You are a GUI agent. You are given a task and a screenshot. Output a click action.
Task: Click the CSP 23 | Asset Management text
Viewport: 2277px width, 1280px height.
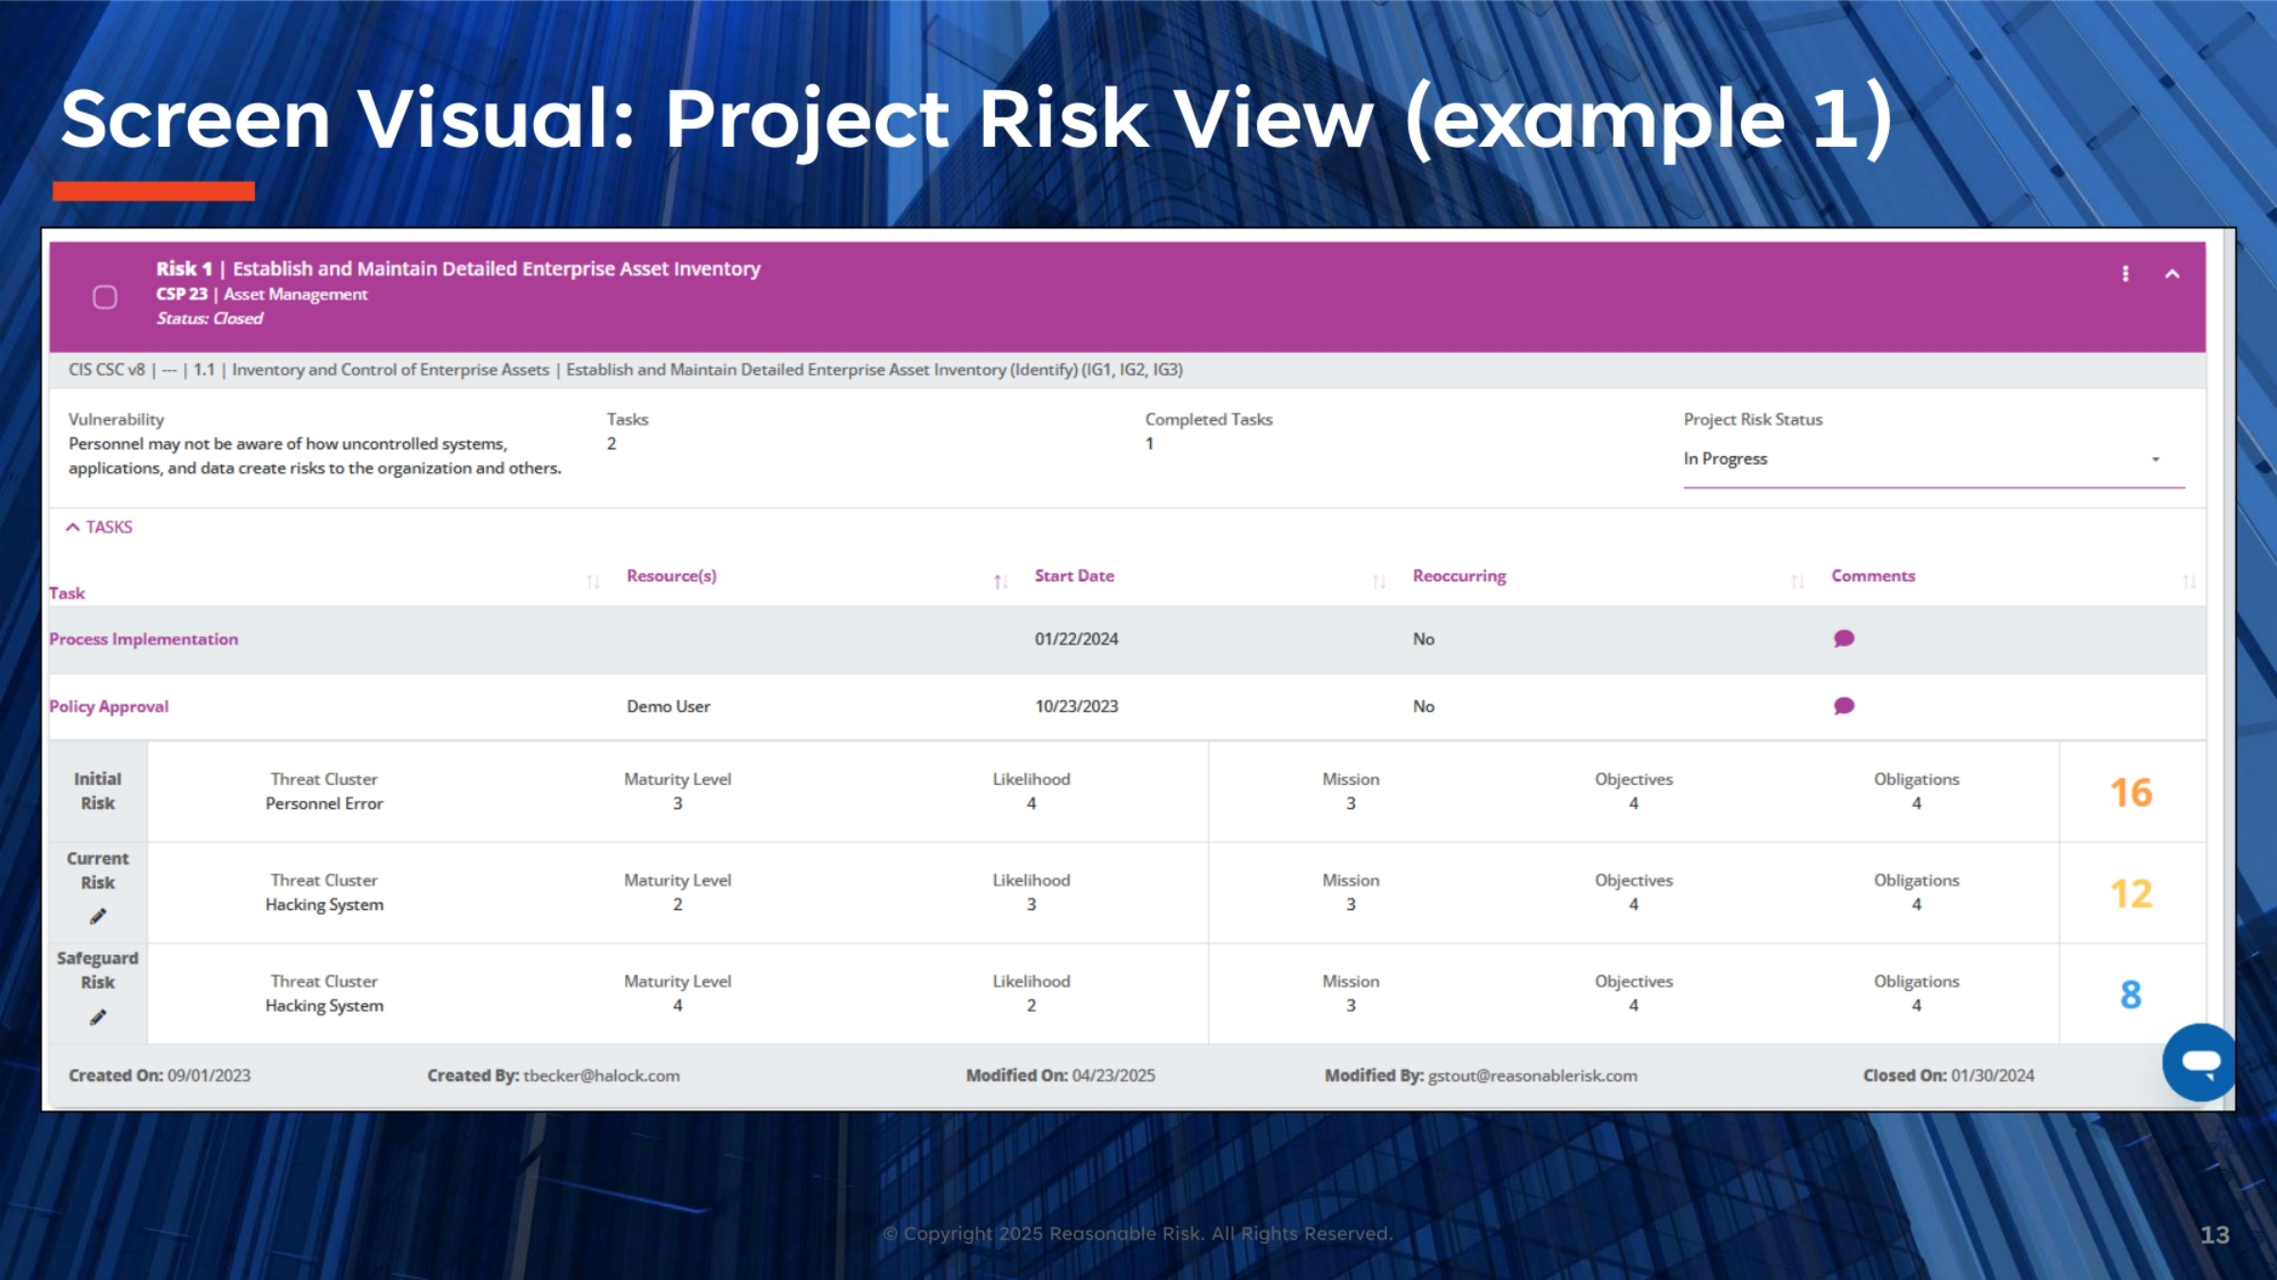262,294
